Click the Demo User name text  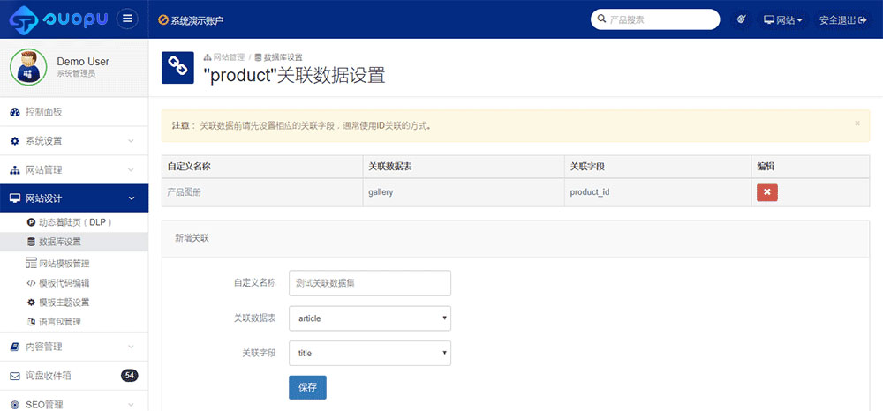pos(83,62)
